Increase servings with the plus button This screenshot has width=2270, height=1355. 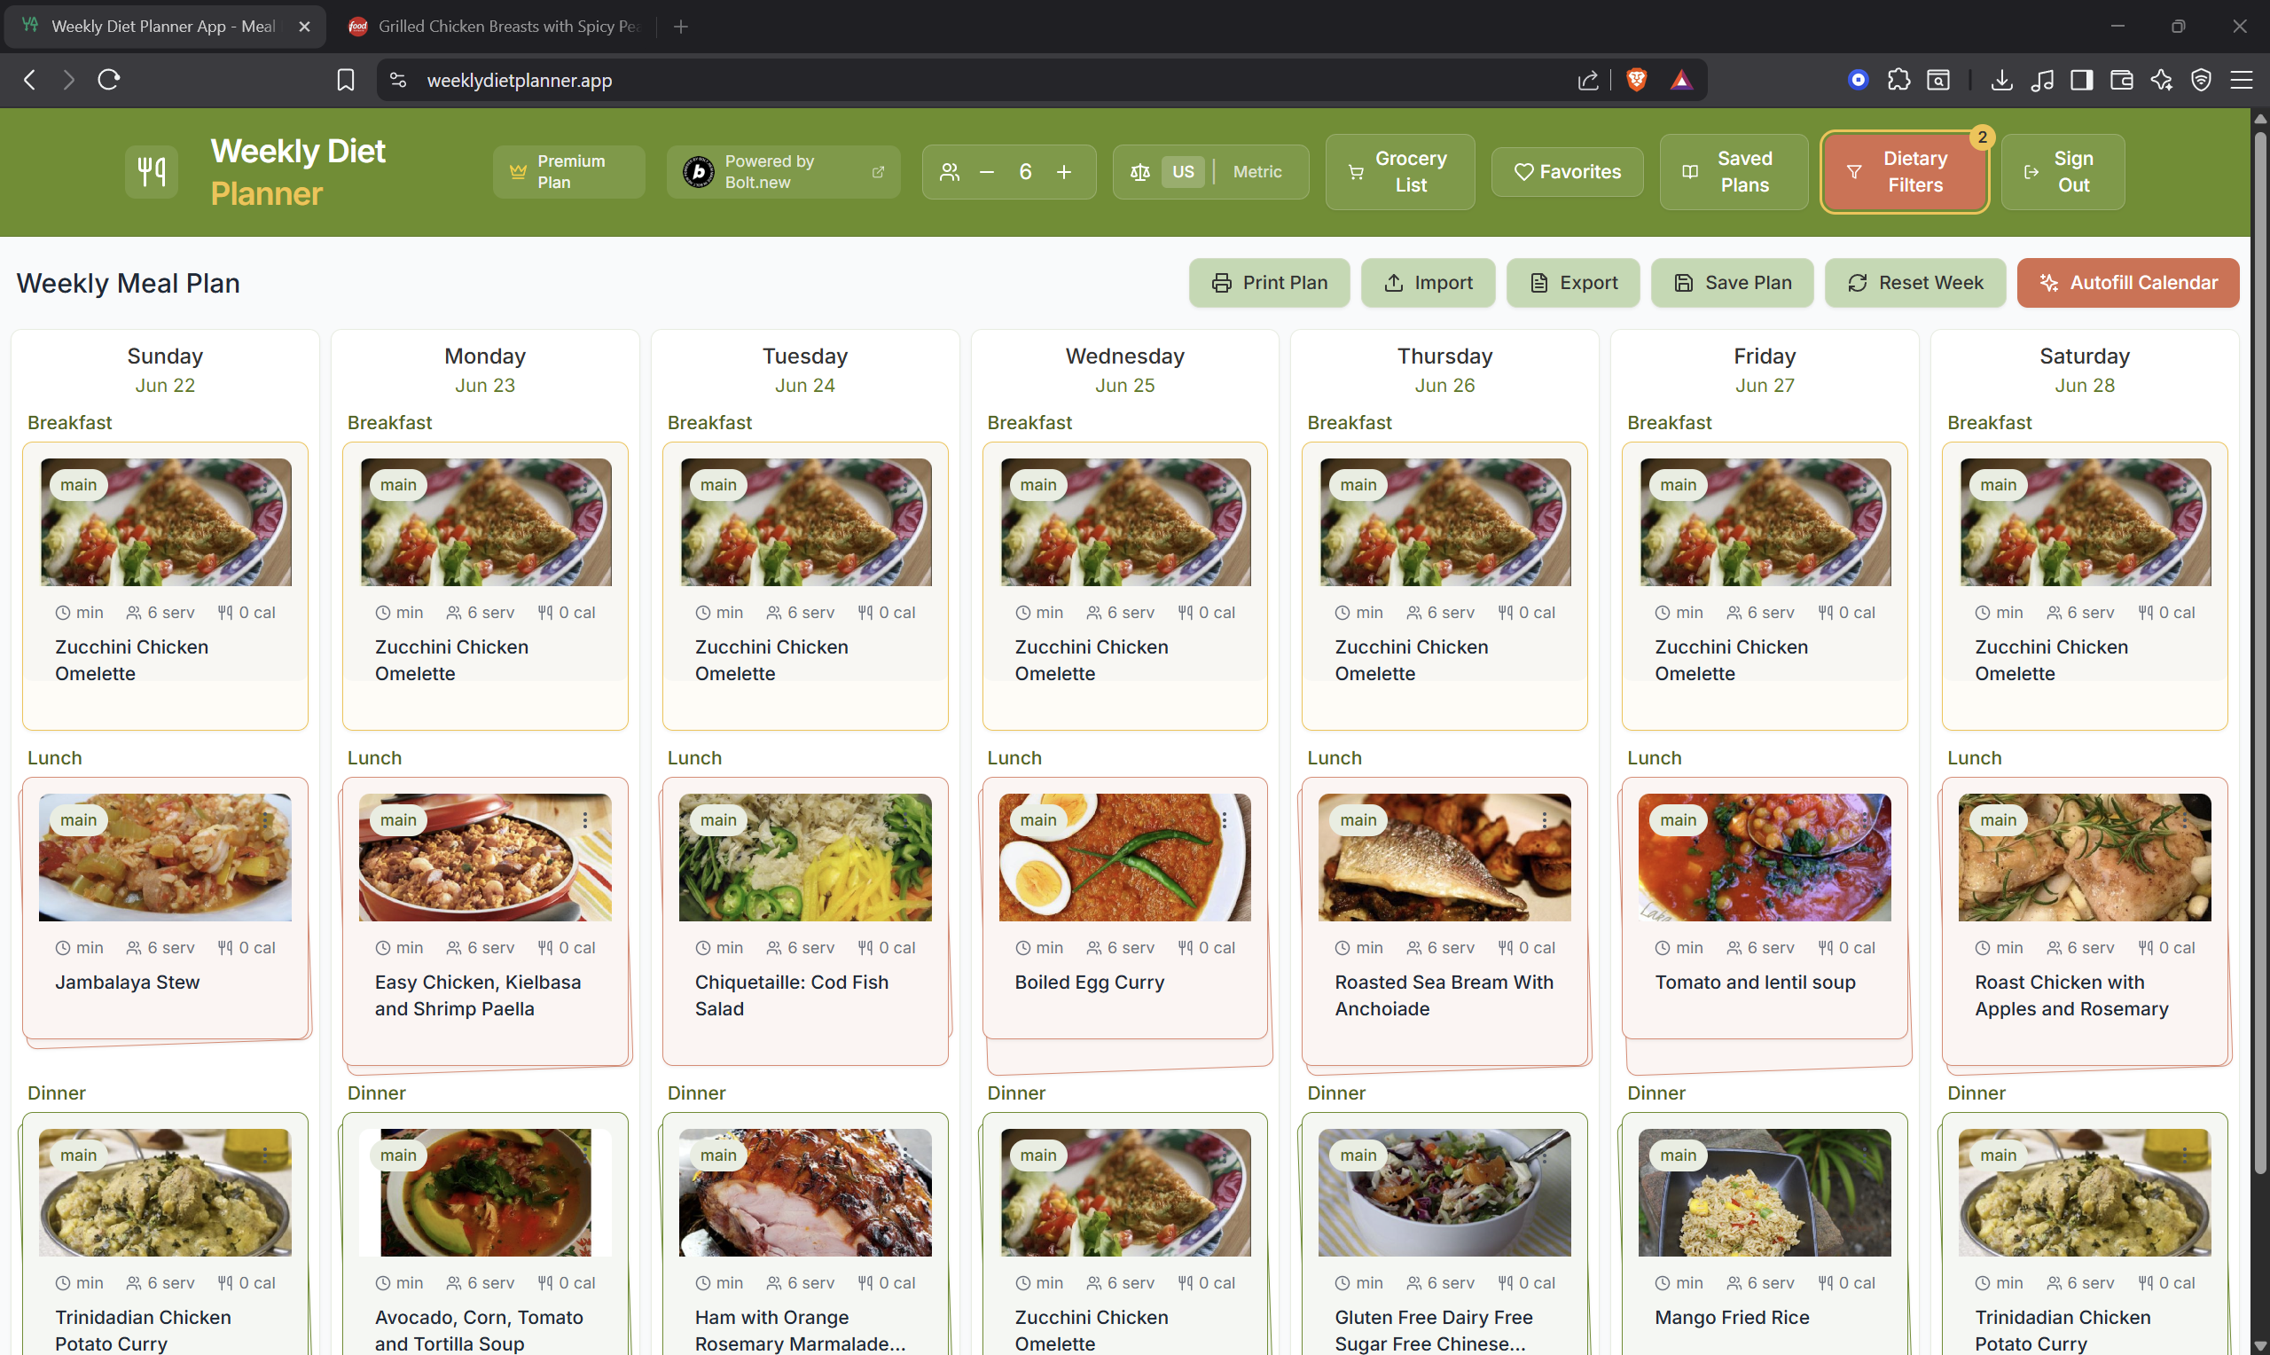[1063, 172]
